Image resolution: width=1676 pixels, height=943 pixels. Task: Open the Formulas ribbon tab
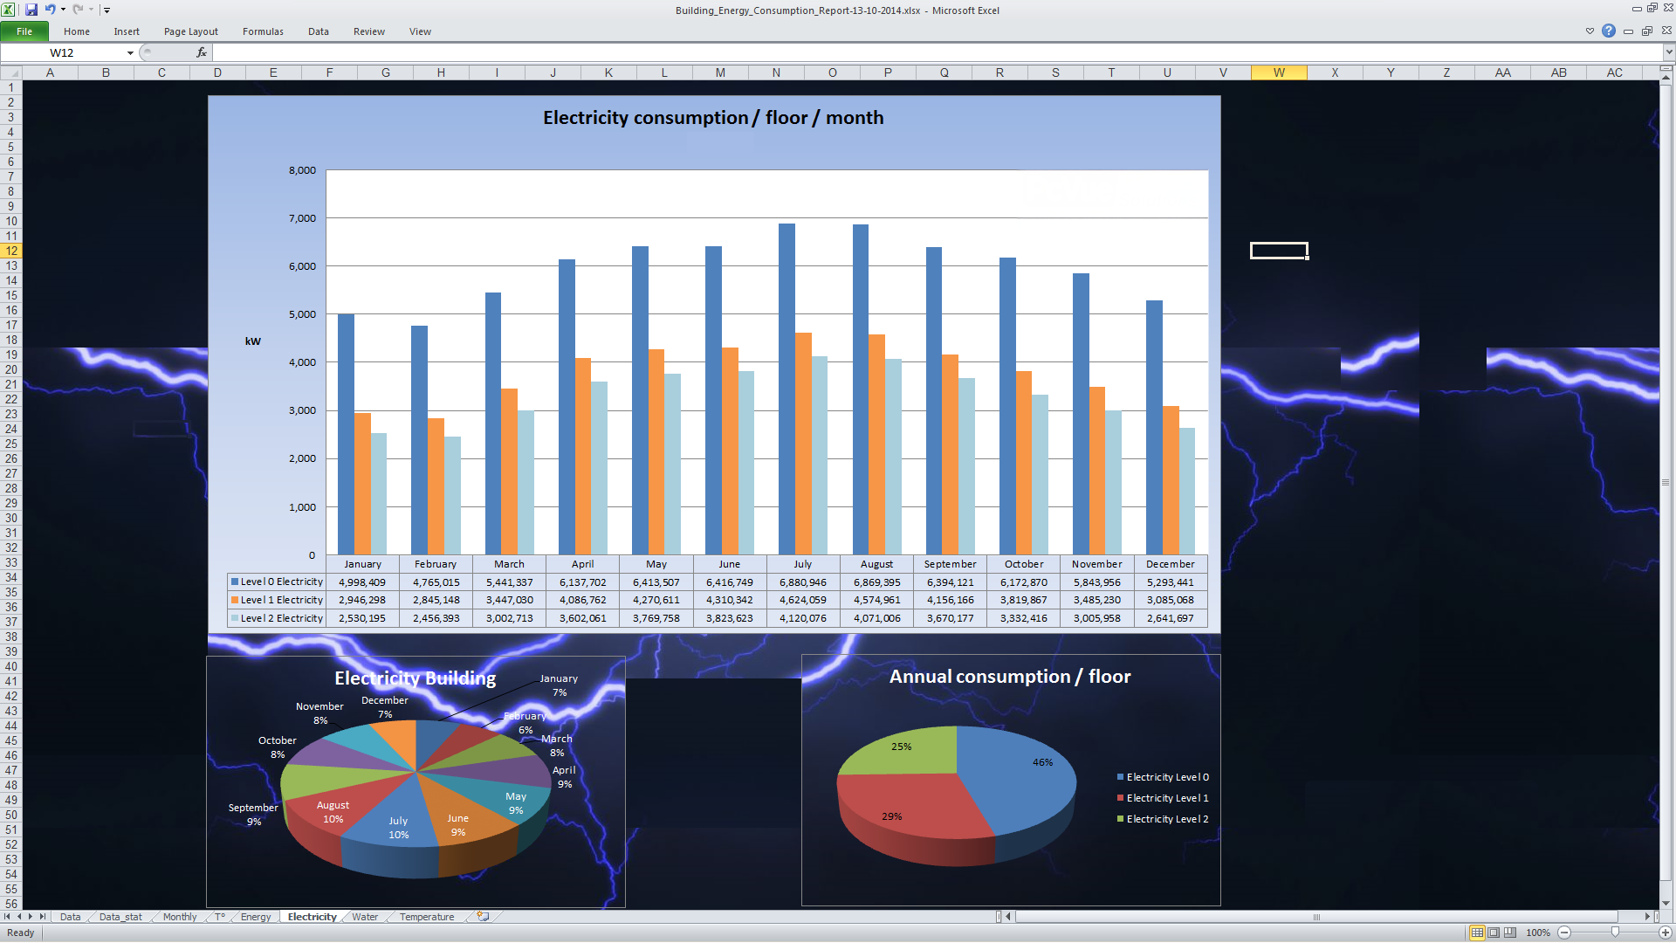pyautogui.click(x=263, y=31)
